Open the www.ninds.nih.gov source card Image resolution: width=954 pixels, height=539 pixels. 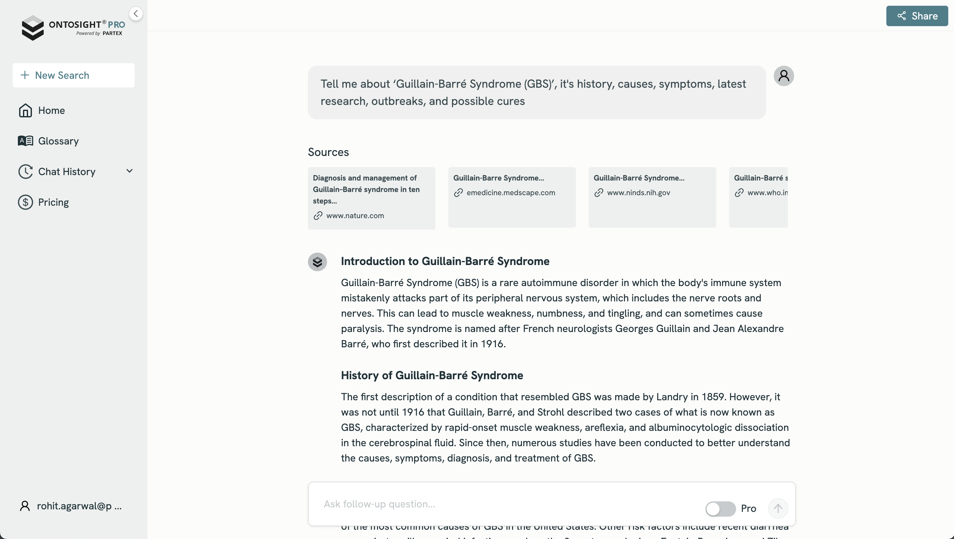tap(652, 197)
